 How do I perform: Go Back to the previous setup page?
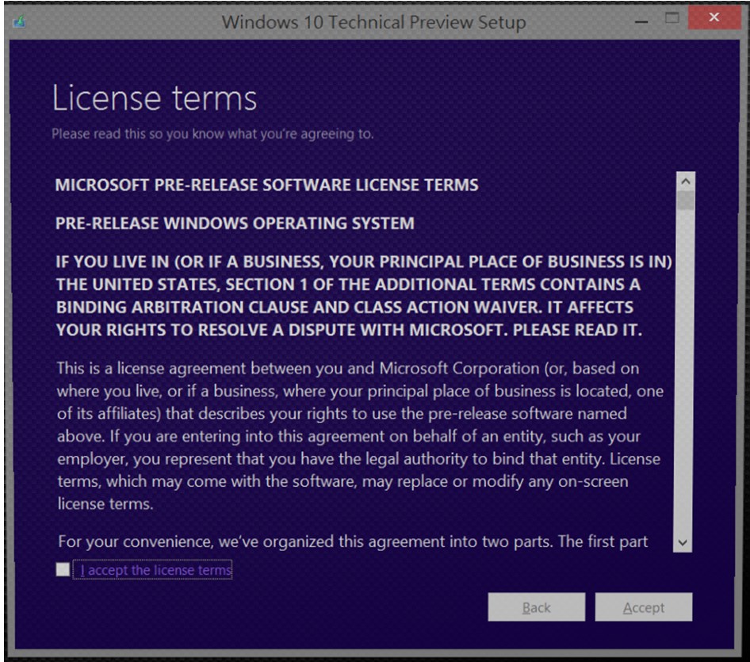(x=536, y=607)
